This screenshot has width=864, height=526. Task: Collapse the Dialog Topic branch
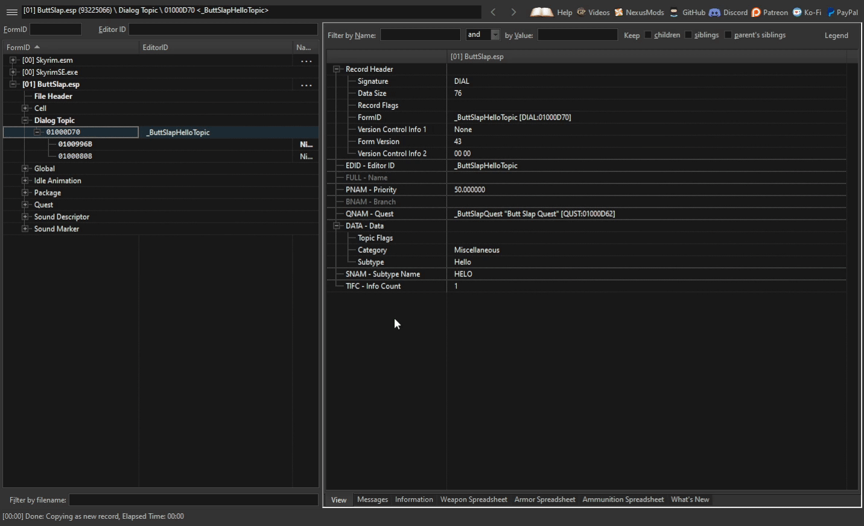coord(24,120)
